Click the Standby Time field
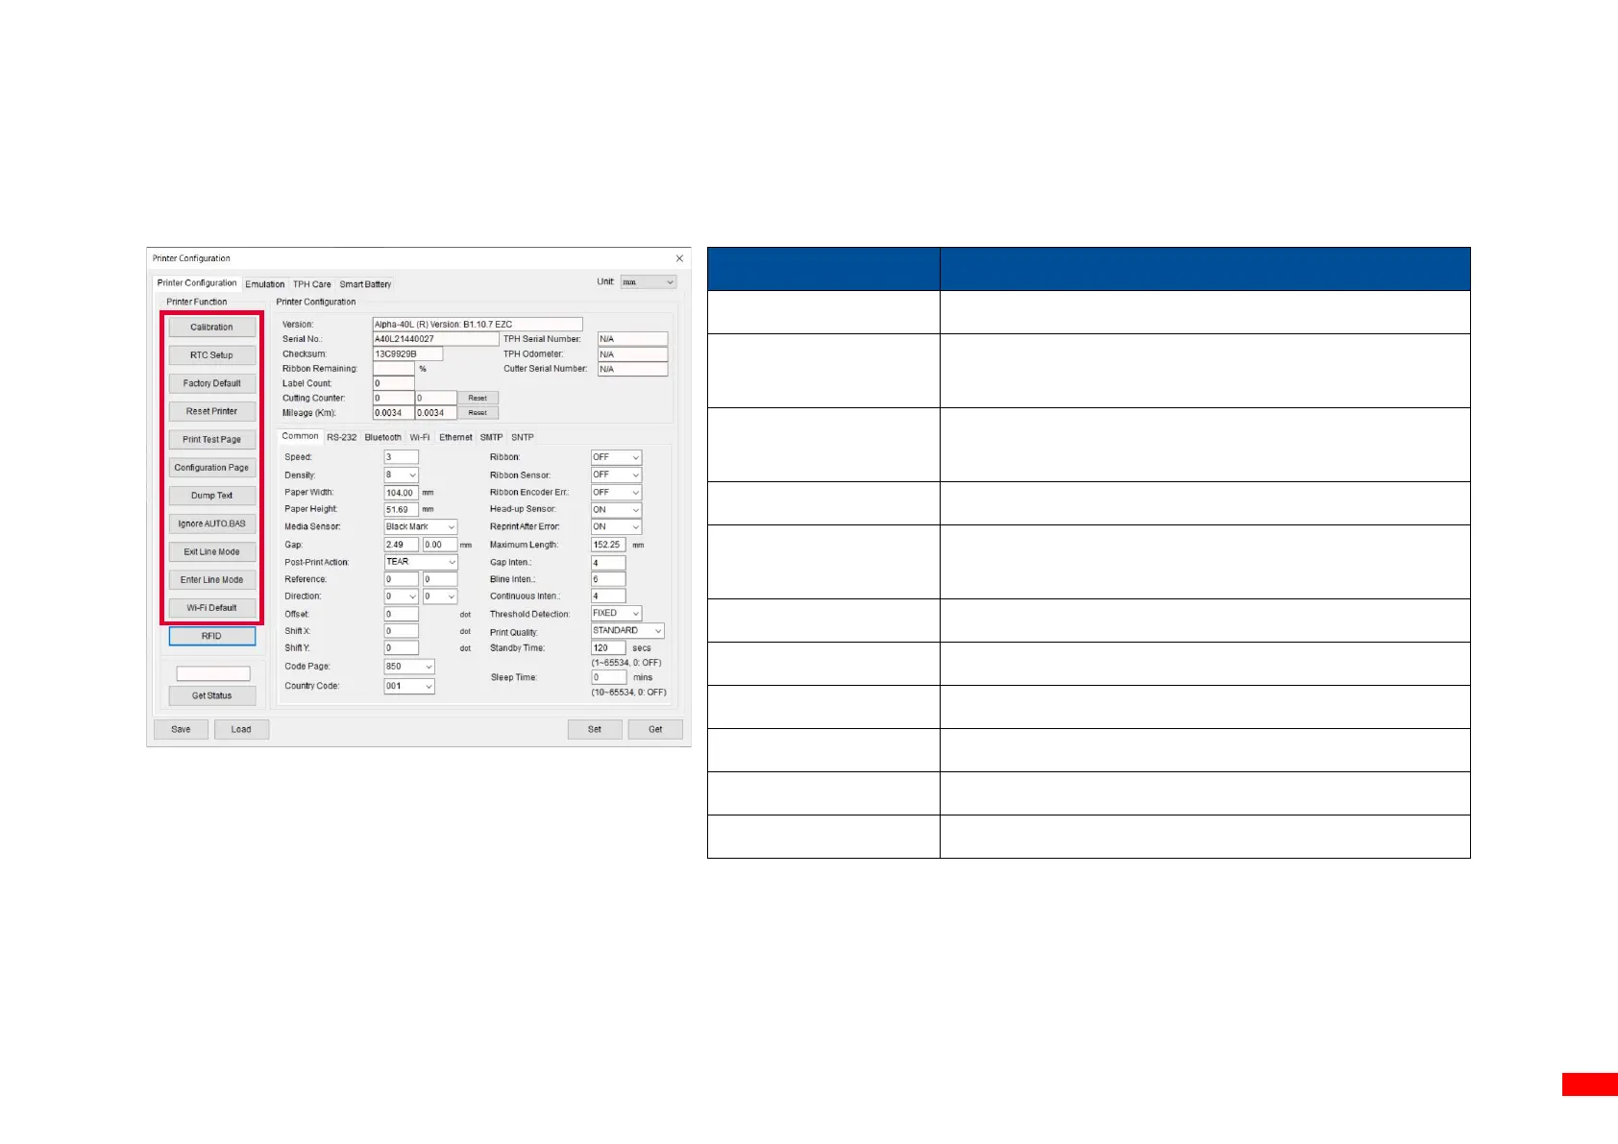The height and width of the screenshot is (1144, 1618). click(608, 648)
